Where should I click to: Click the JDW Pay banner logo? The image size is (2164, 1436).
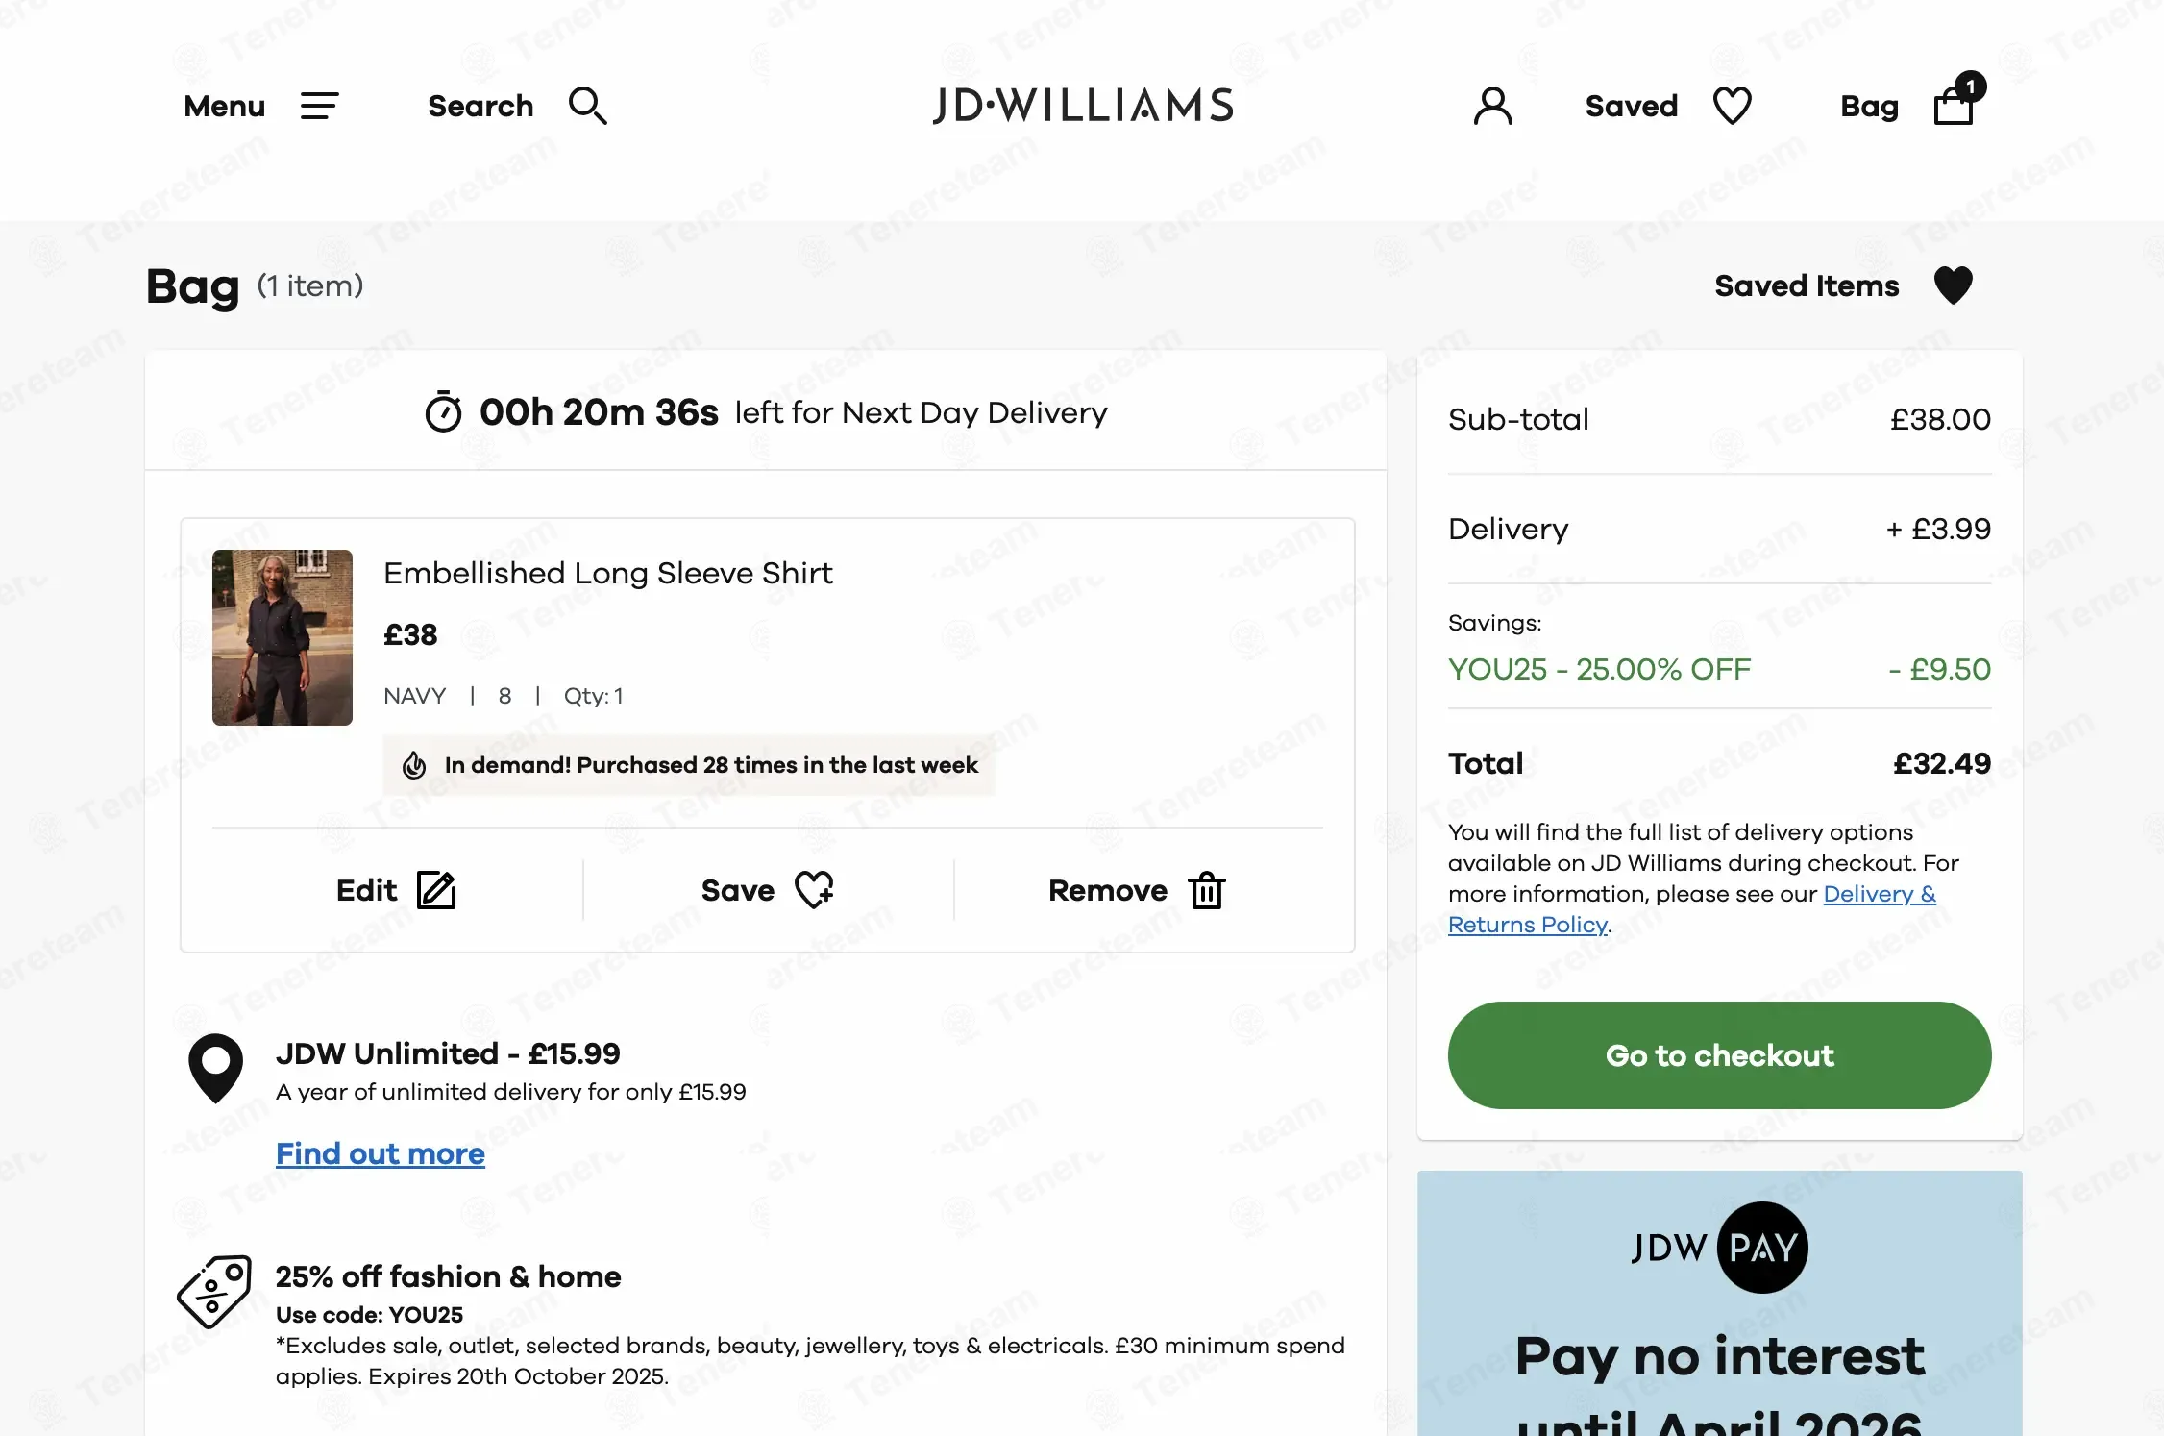click(1719, 1248)
